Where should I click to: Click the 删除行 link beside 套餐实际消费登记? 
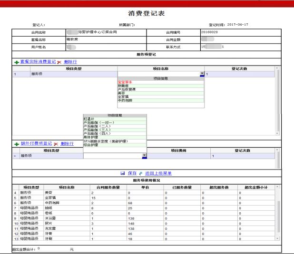(x=70, y=62)
